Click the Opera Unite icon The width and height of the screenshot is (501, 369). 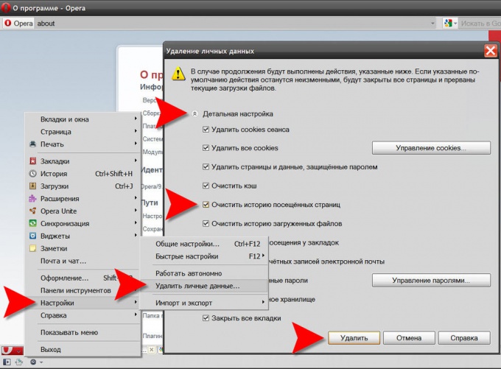[x=32, y=211]
